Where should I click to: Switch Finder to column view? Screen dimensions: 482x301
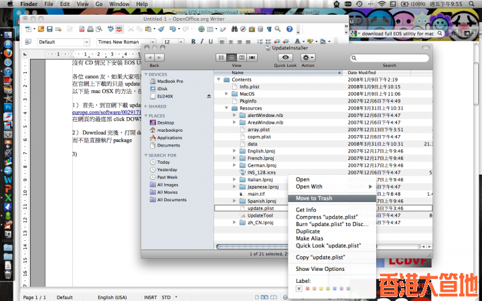242,58
